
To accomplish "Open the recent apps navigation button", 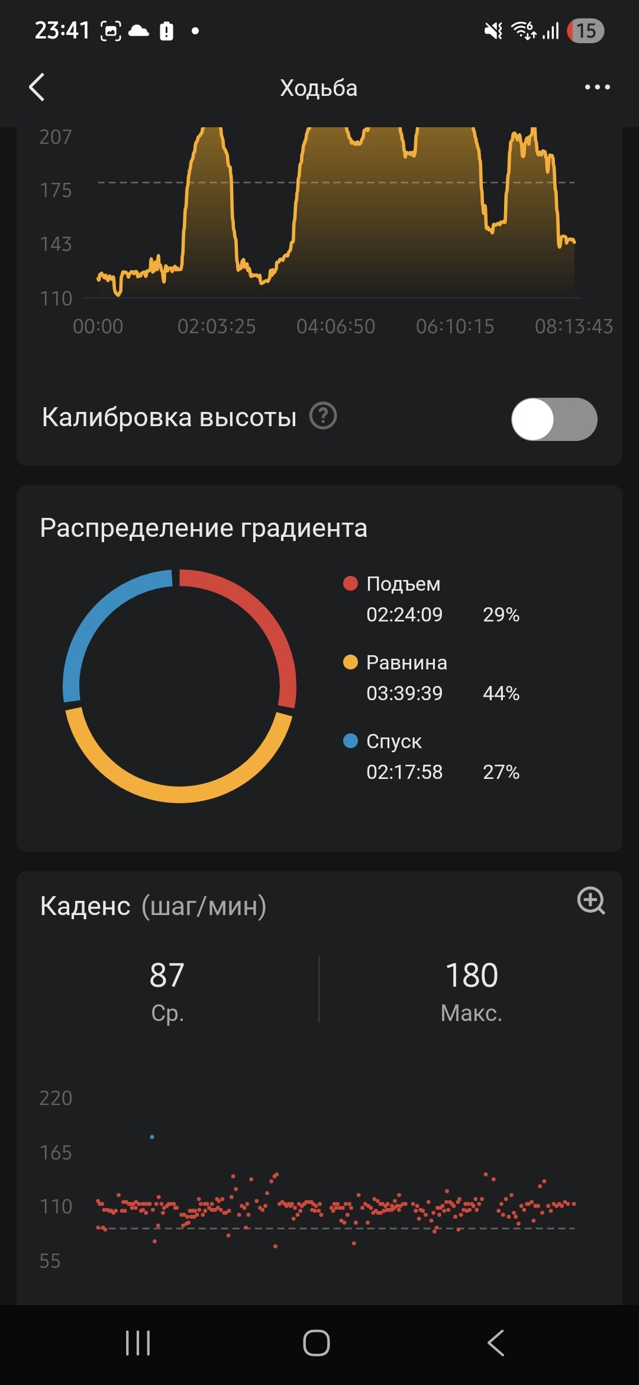I will (138, 1343).
